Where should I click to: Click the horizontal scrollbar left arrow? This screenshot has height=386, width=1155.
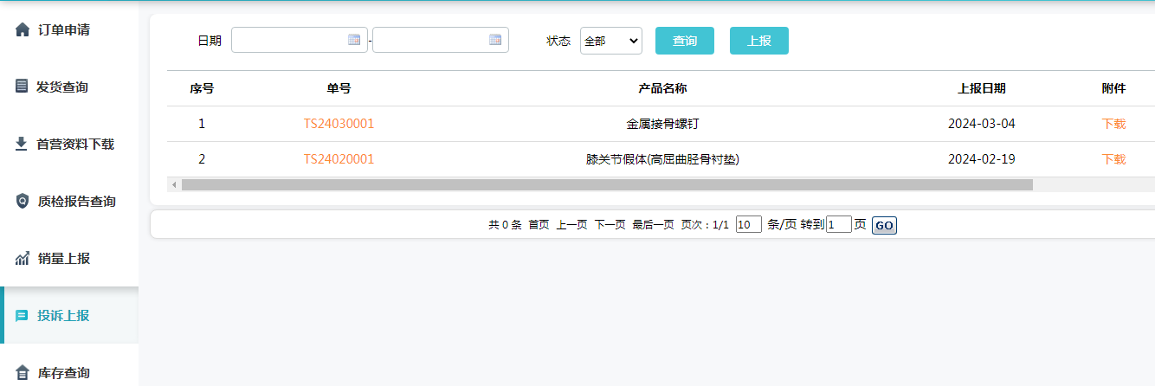point(174,184)
